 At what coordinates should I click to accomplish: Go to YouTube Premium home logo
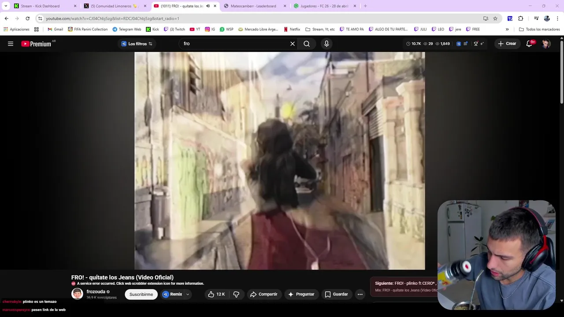(x=37, y=44)
